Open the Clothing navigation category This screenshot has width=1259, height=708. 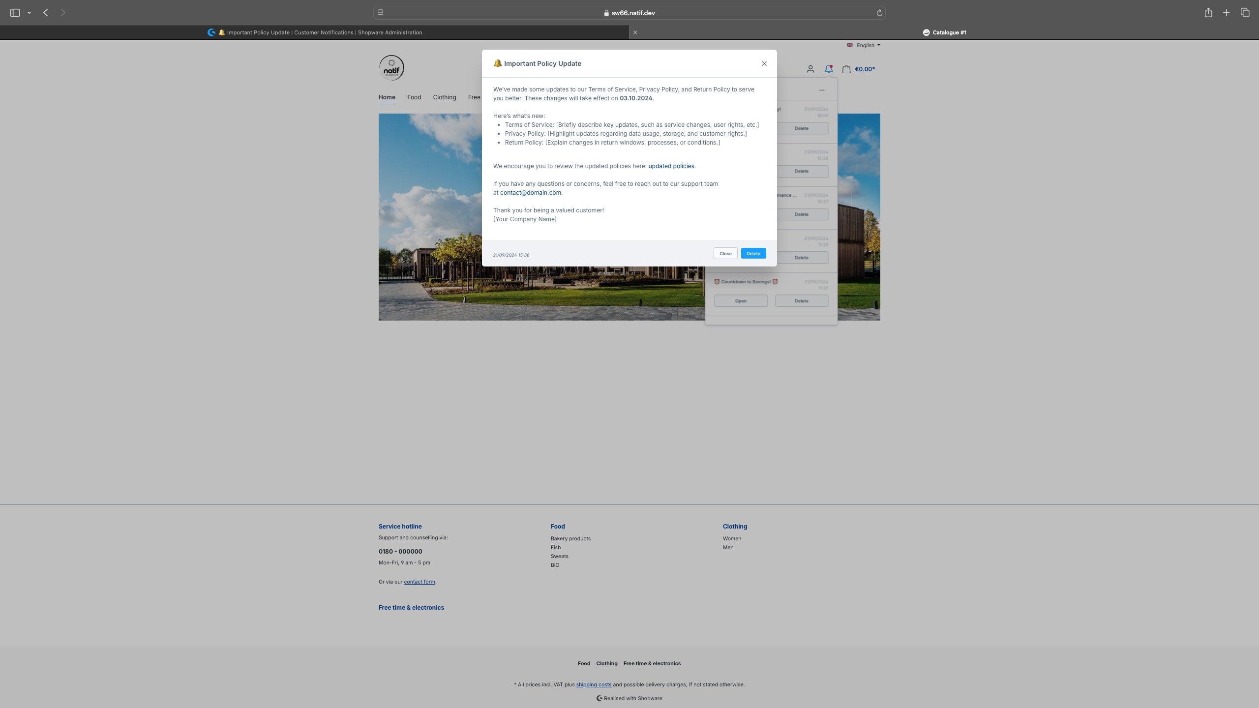(x=445, y=97)
